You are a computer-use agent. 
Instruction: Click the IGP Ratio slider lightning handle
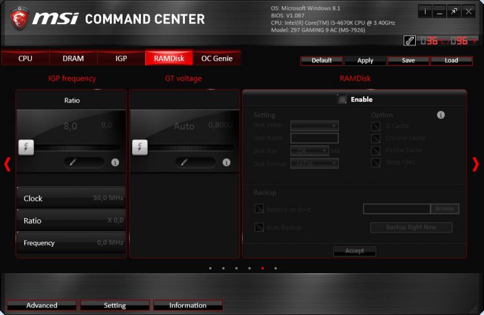point(26,147)
